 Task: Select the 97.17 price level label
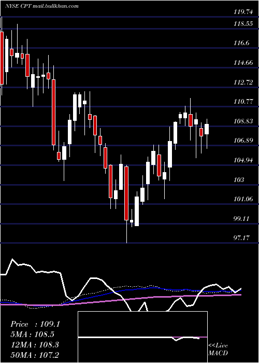pos(242,238)
